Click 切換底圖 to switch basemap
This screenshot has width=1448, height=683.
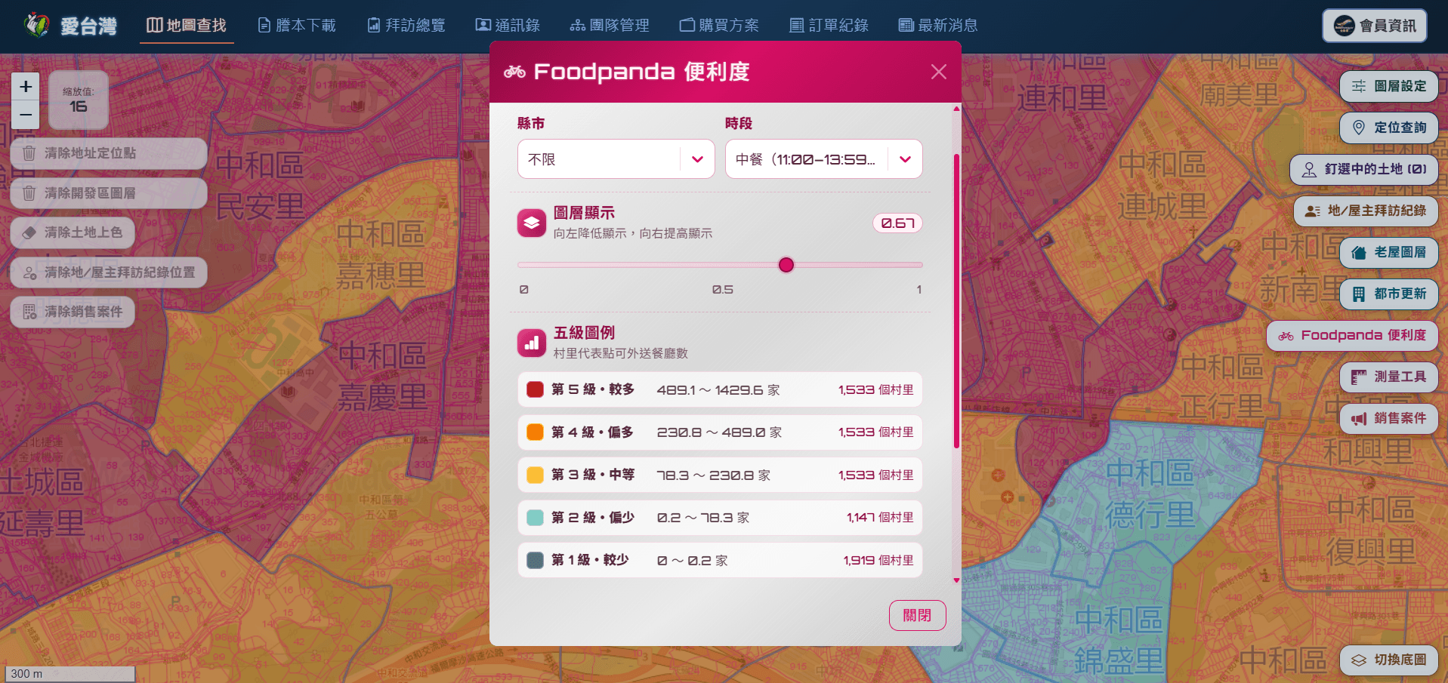pos(1388,660)
